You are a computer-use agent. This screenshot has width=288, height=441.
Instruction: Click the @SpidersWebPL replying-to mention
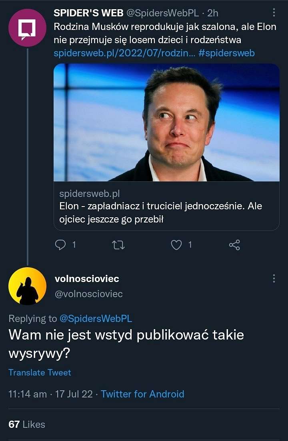(96, 318)
